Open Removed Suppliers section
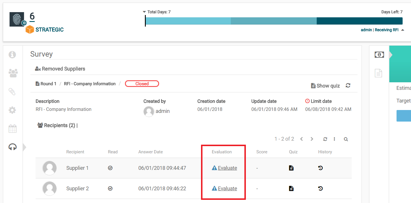The width and height of the screenshot is (411, 203). [60, 69]
